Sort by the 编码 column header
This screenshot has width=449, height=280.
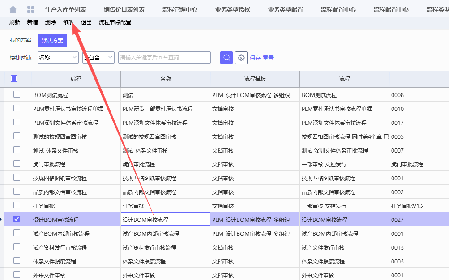click(76, 79)
